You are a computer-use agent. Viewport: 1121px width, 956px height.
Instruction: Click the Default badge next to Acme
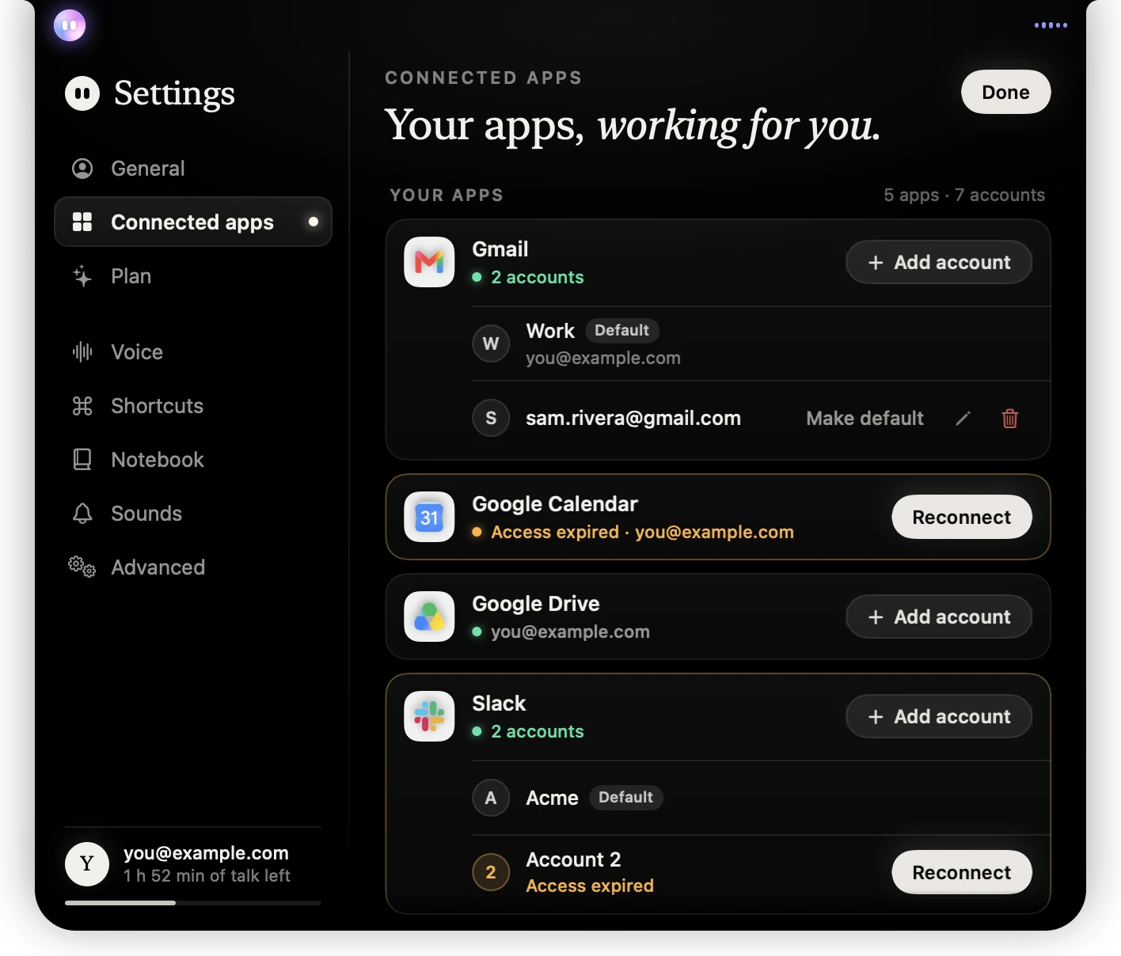point(625,797)
